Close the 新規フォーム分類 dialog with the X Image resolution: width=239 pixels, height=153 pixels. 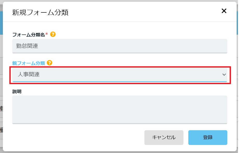[224, 11]
